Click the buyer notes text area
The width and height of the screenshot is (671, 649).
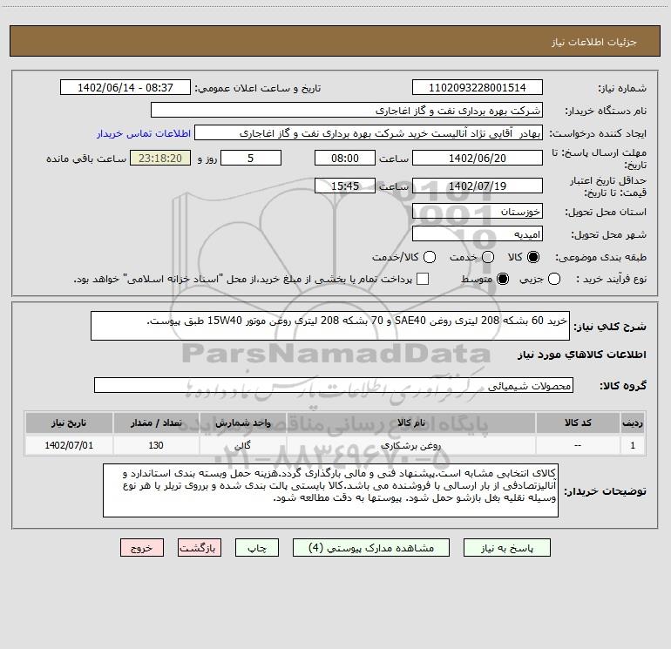click(x=330, y=490)
